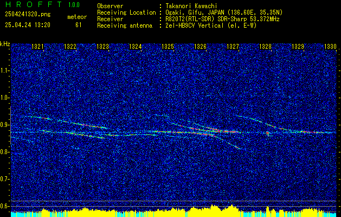Screen dimensions: 341x217
Task: Click the 1327 time marker
Action: click(x=233, y=47)
